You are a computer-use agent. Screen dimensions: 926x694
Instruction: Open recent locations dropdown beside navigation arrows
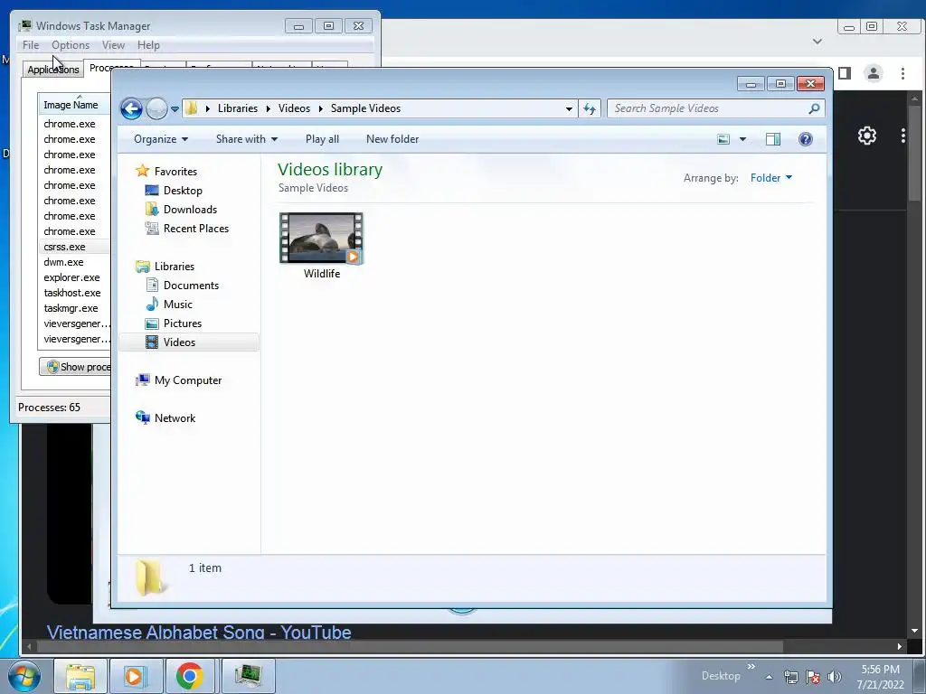175,109
